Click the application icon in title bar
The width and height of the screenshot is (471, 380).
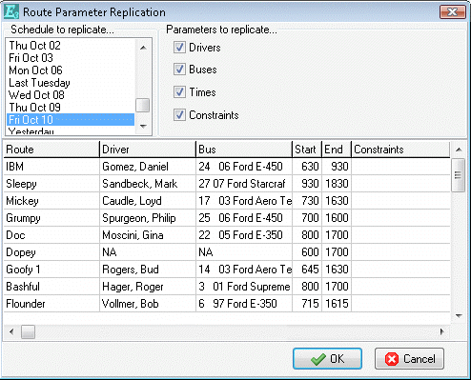[11, 11]
